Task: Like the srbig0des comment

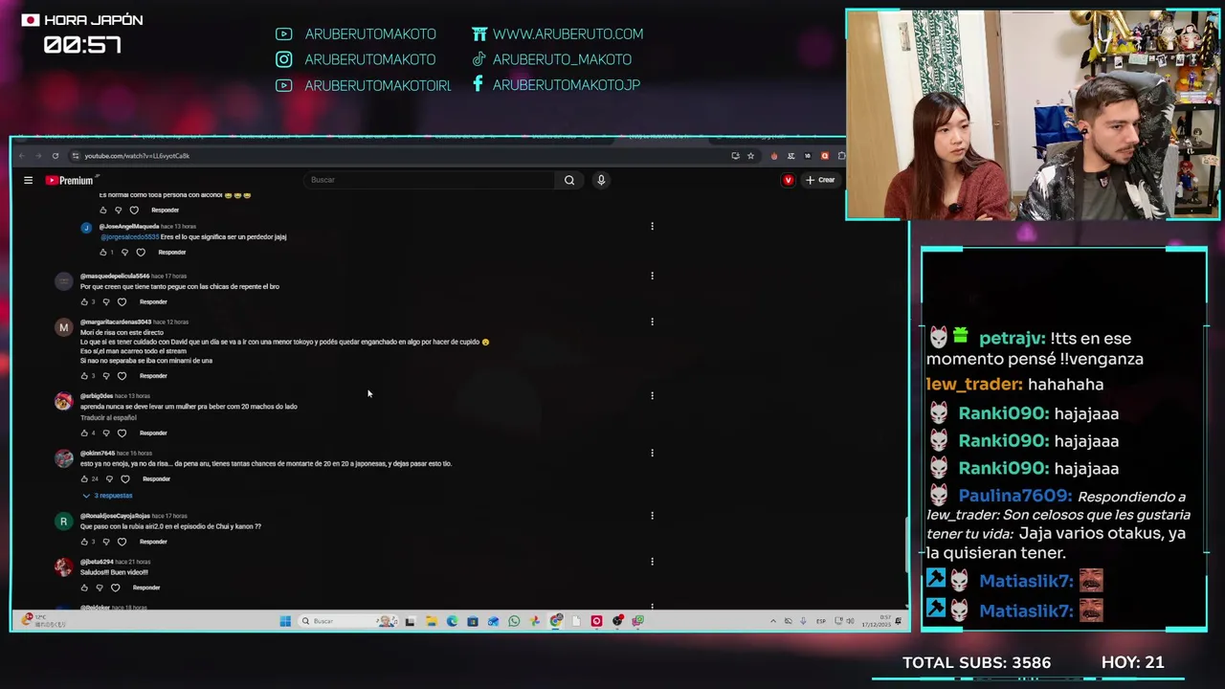Action: point(84,433)
